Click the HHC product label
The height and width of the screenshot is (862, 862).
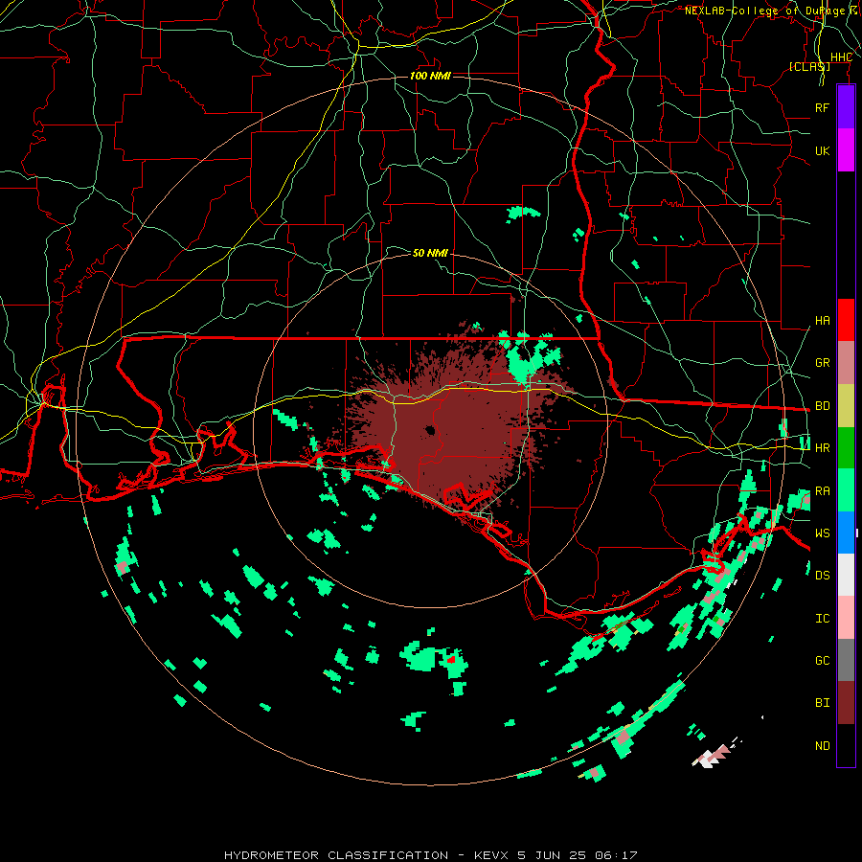point(841,57)
